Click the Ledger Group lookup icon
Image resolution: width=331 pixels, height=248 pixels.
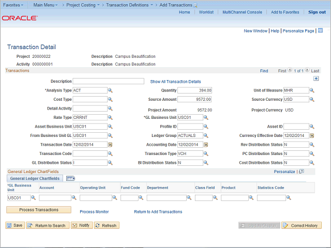(206, 135)
